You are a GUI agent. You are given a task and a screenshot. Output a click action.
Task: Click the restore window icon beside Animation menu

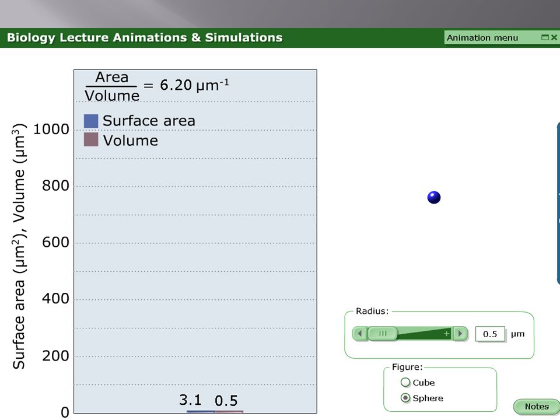[545, 37]
